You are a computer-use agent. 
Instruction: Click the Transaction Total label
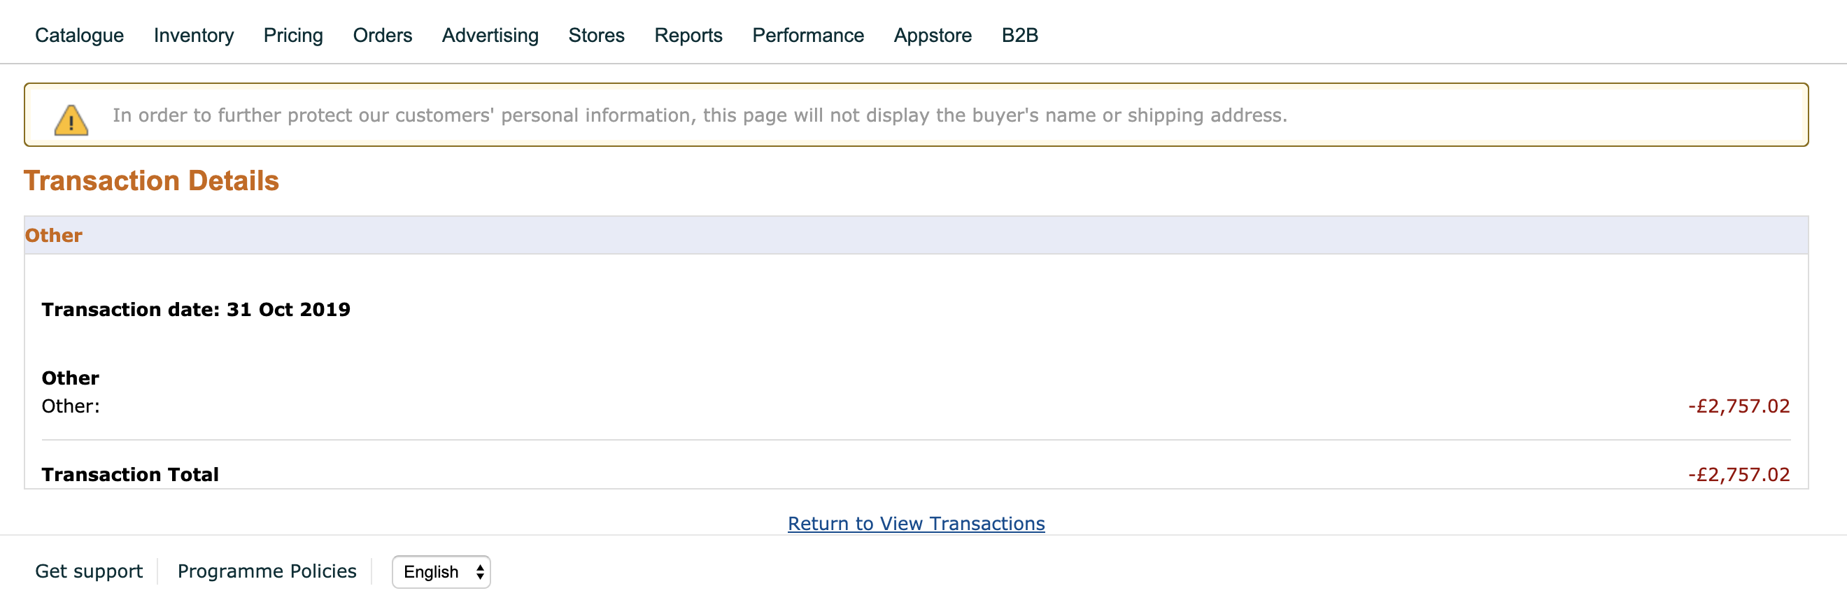[x=129, y=474]
